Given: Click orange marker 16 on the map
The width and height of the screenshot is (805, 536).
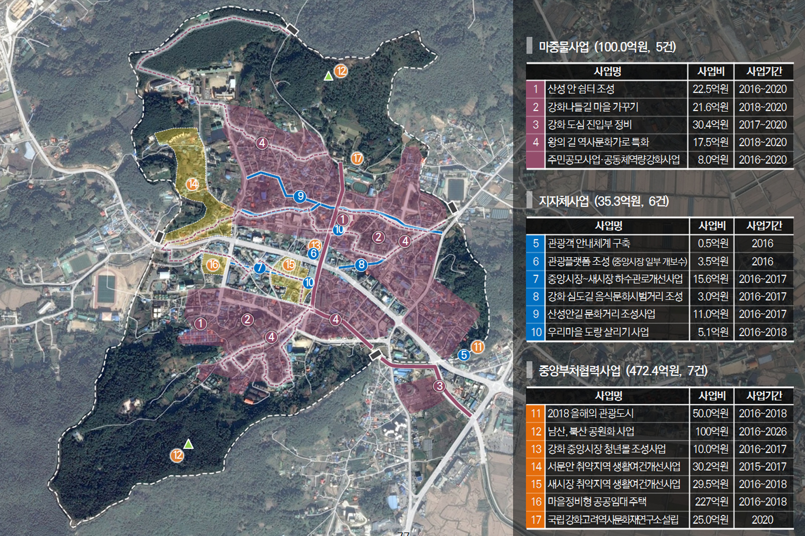Looking at the screenshot, I should pos(213,265).
